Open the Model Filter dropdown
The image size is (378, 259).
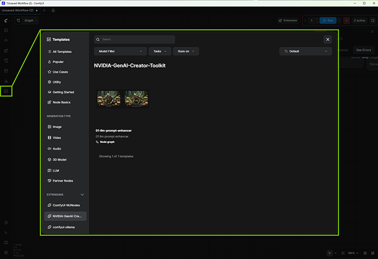coord(120,51)
